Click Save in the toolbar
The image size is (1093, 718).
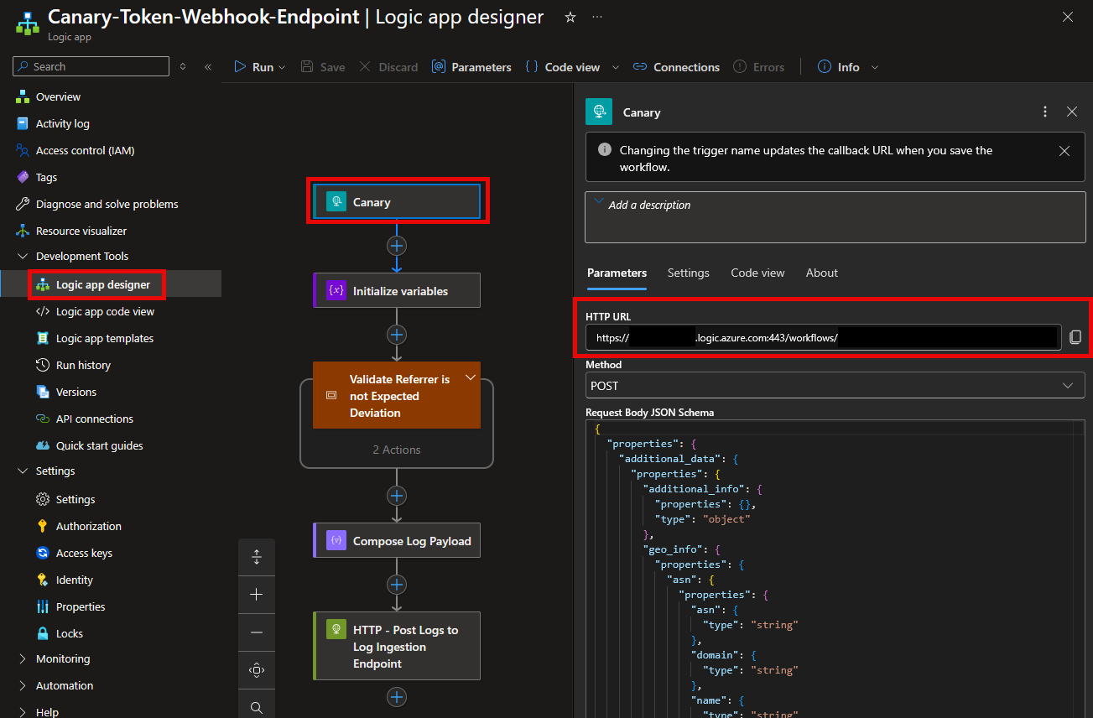point(323,67)
